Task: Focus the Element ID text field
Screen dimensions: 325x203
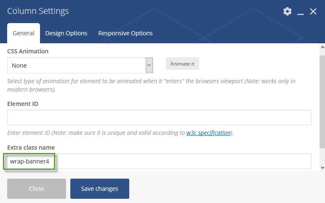Action: [159, 118]
